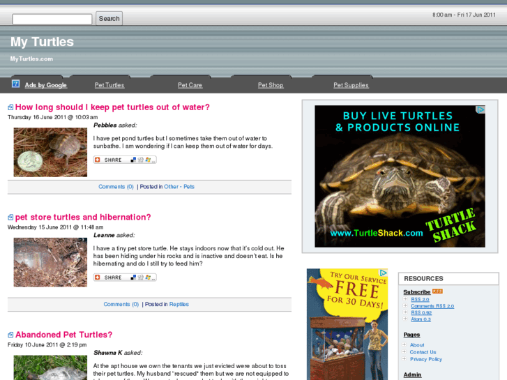Open the 'Abandoned Pet Turtles?' post title

coord(63,335)
